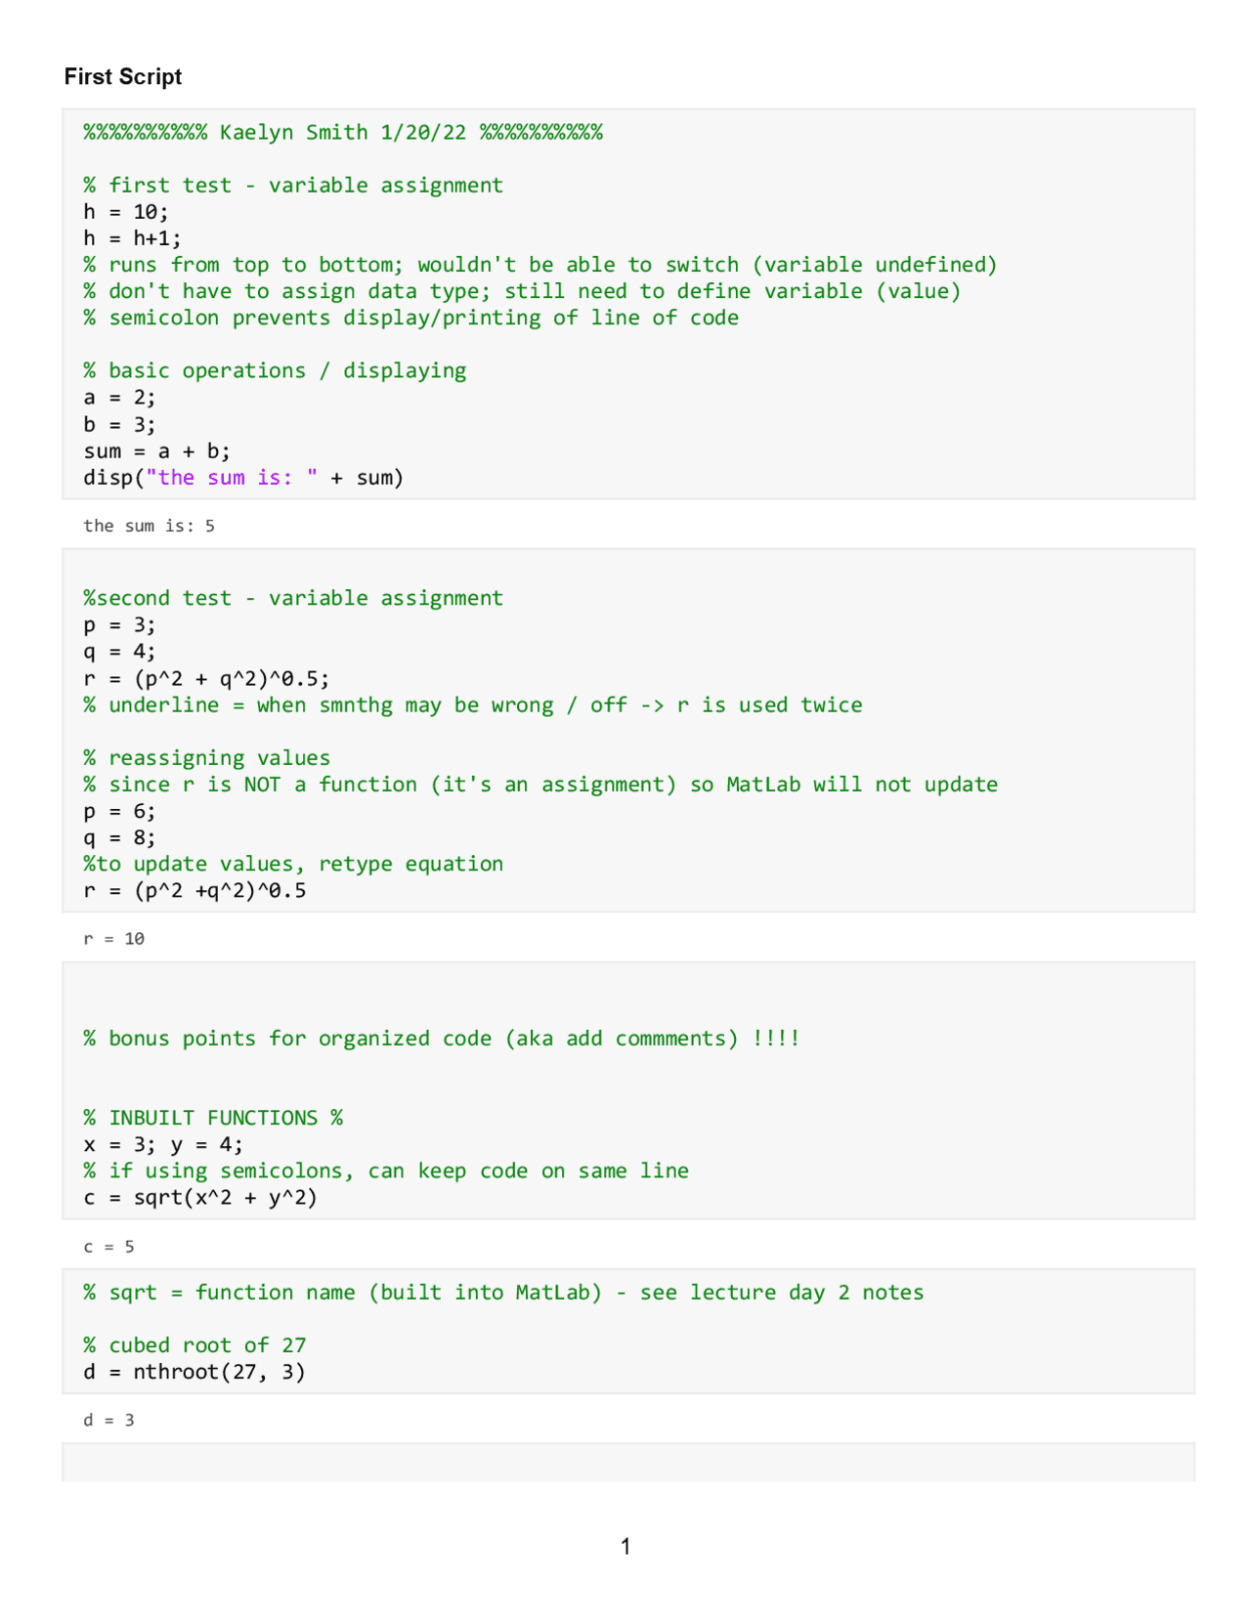Click the "% reassigning values" comment
1251x1618 pixels.
tap(207, 758)
